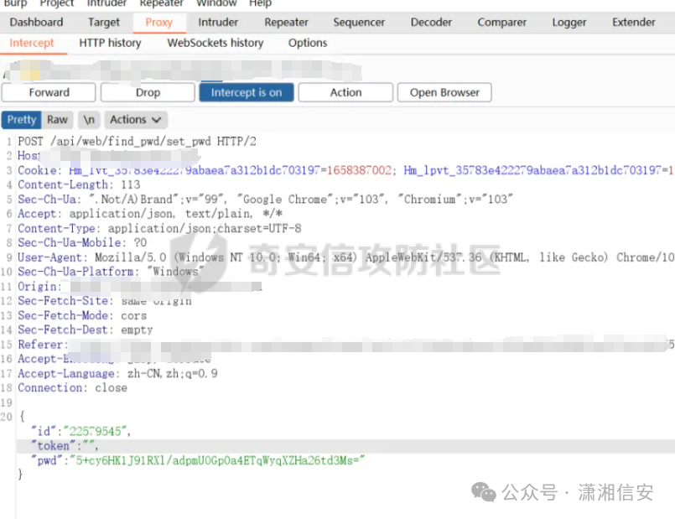The width and height of the screenshot is (675, 519).
Task: Click the User-Agent header line
Action: (345, 257)
